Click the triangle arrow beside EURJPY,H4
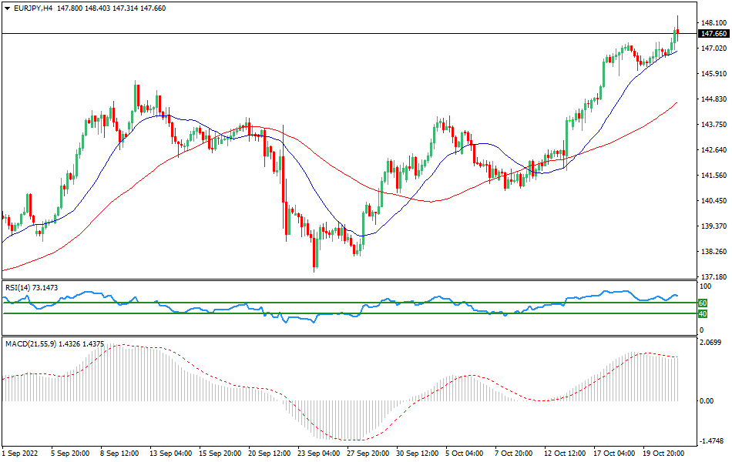Image resolution: width=732 pixels, height=462 pixels. [7, 8]
